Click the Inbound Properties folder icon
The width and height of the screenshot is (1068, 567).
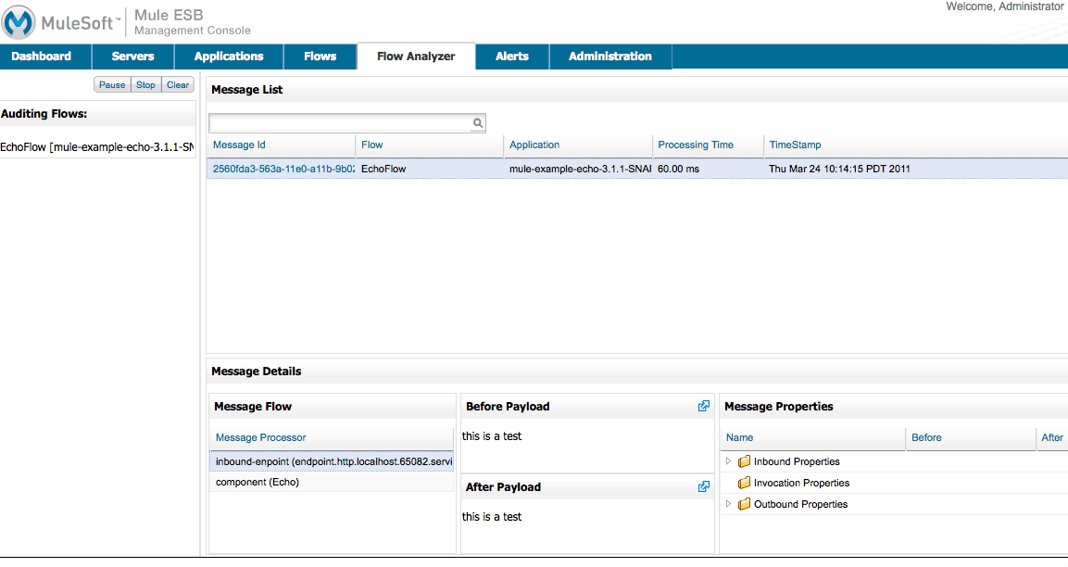[744, 461]
